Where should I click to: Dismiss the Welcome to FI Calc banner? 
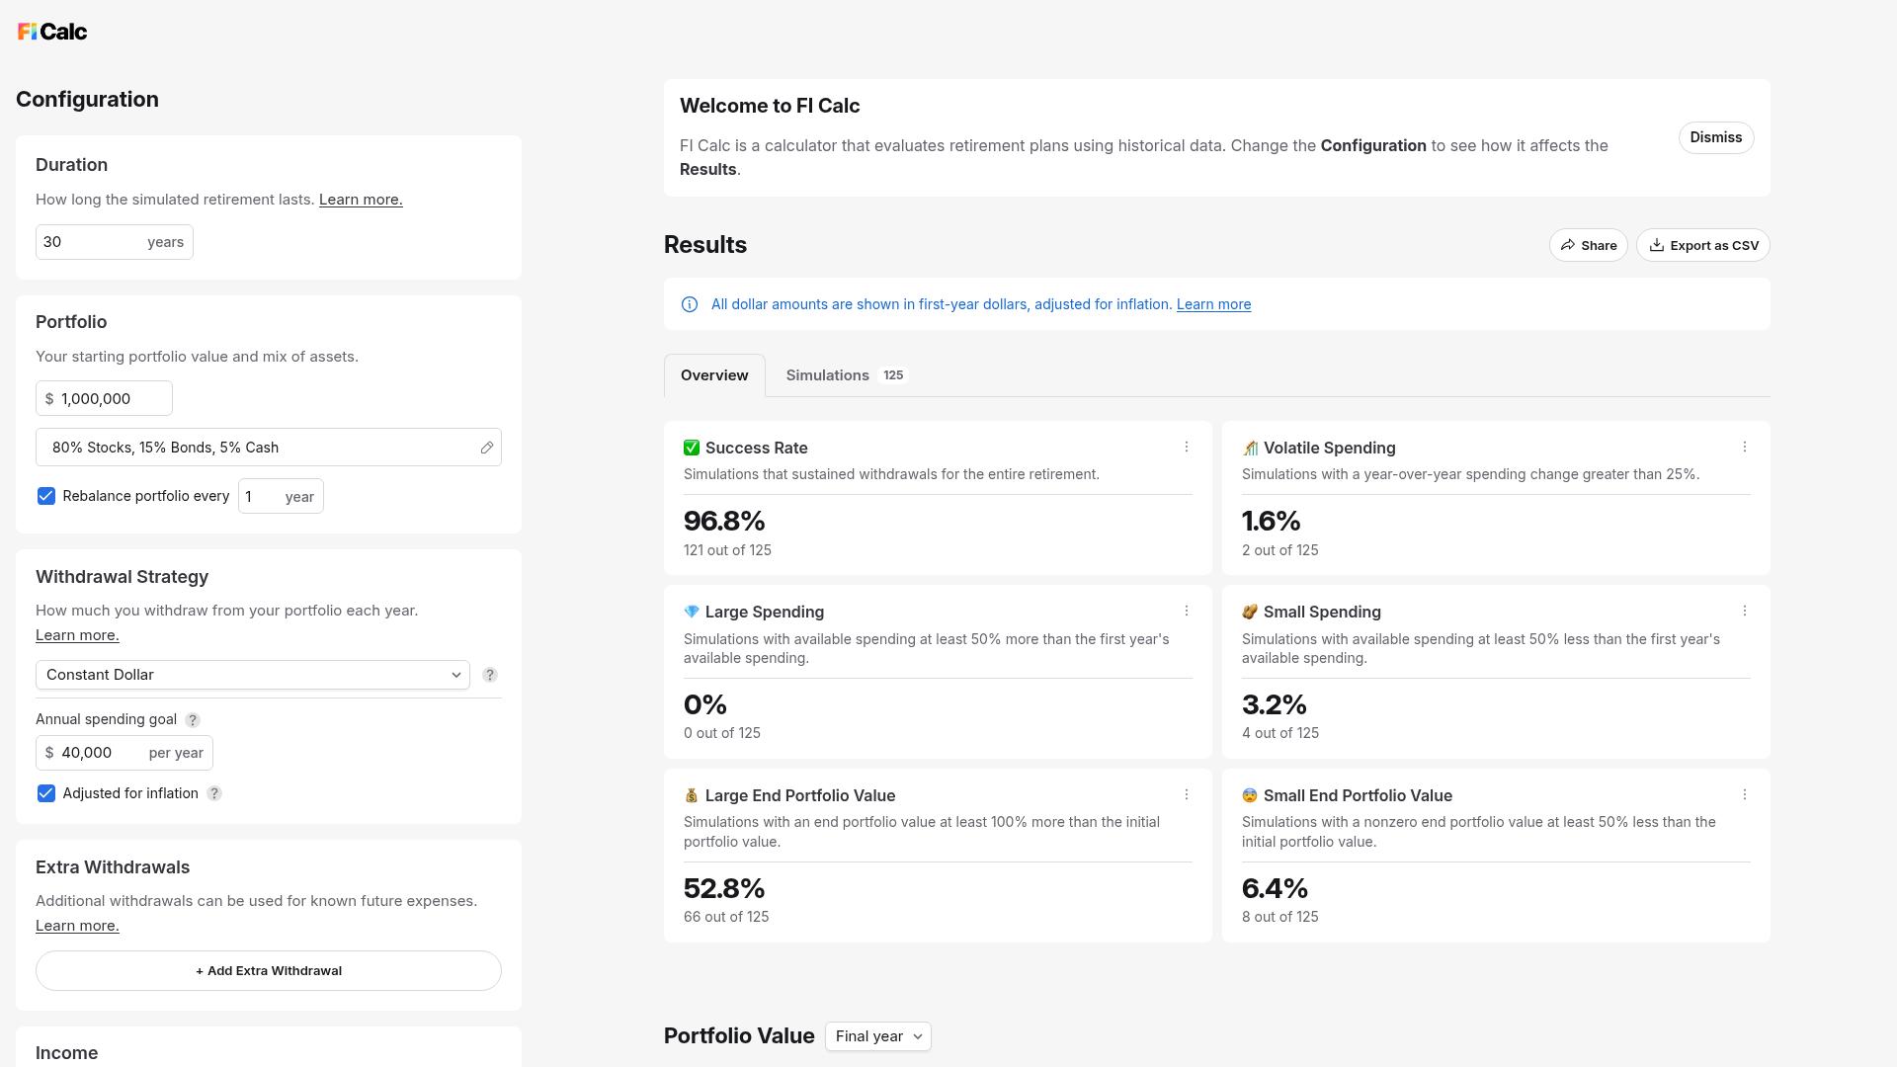click(1715, 137)
